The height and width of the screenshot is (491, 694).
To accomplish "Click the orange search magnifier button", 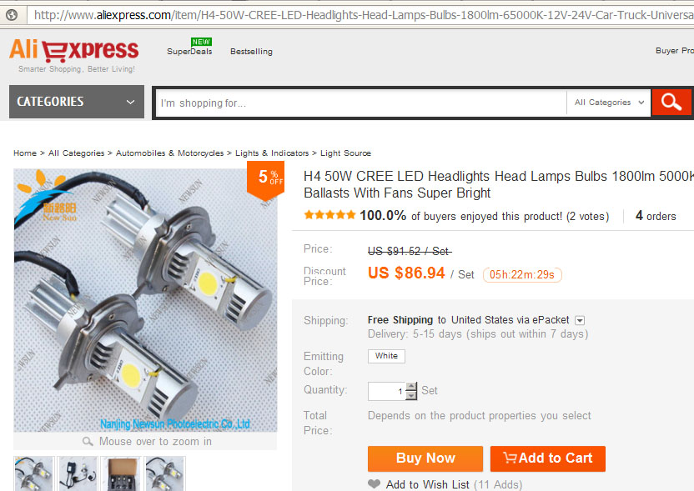I will click(671, 103).
